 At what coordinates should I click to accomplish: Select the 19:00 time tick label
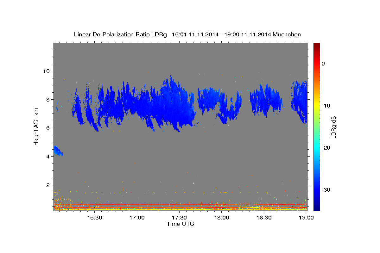tap(307, 218)
